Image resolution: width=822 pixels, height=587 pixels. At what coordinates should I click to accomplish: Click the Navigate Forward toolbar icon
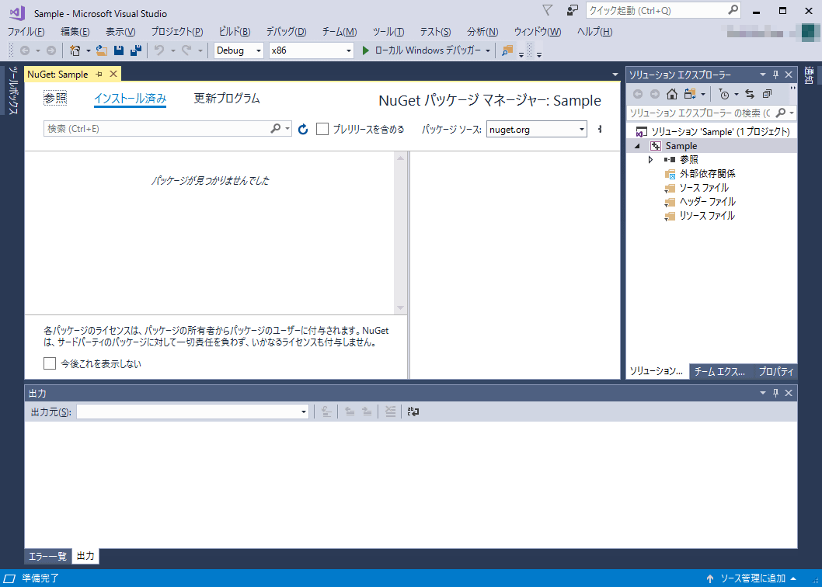pyautogui.click(x=51, y=50)
